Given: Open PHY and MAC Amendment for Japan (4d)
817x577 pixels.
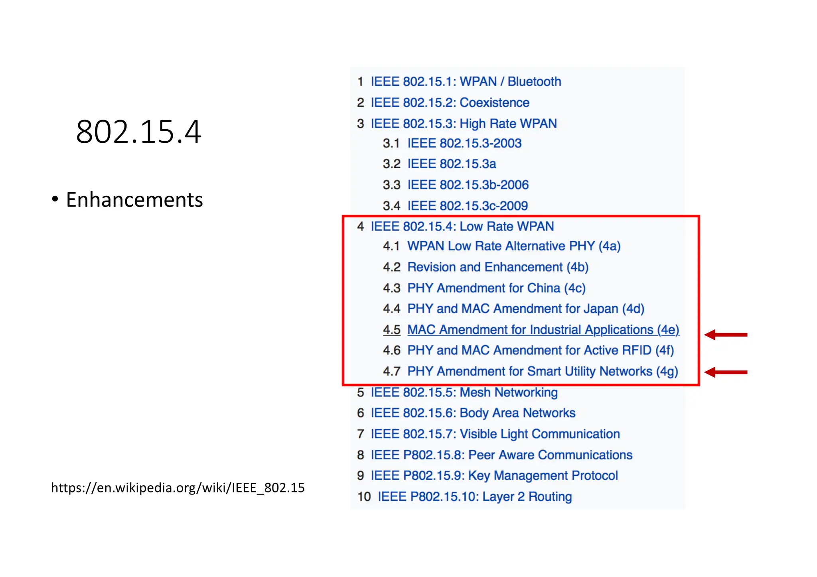Looking at the screenshot, I should pyautogui.click(x=526, y=309).
